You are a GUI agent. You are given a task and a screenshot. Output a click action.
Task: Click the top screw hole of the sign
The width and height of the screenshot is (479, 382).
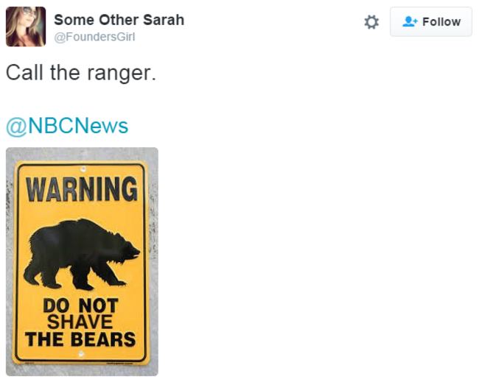[x=83, y=169]
